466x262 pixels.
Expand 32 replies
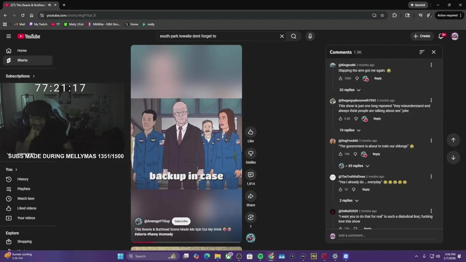tap(350, 90)
